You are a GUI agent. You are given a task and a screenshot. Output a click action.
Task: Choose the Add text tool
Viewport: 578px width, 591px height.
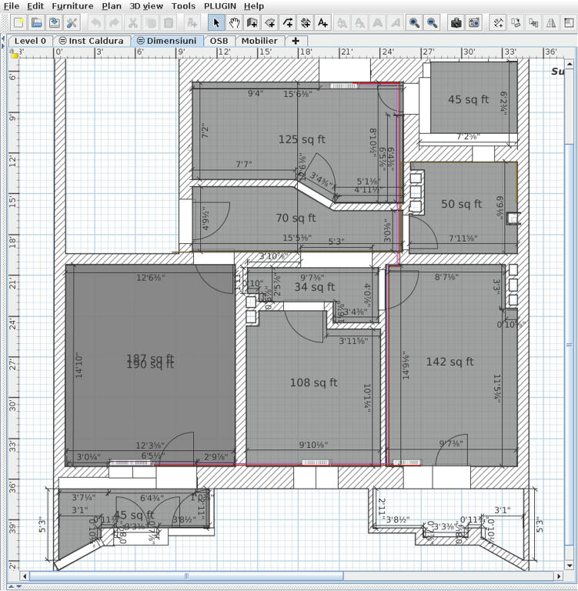click(x=323, y=23)
